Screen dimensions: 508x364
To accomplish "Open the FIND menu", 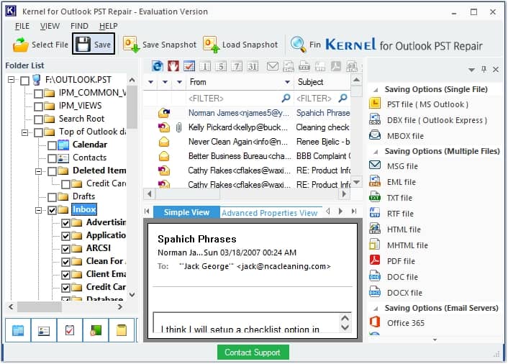I will (x=79, y=26).
